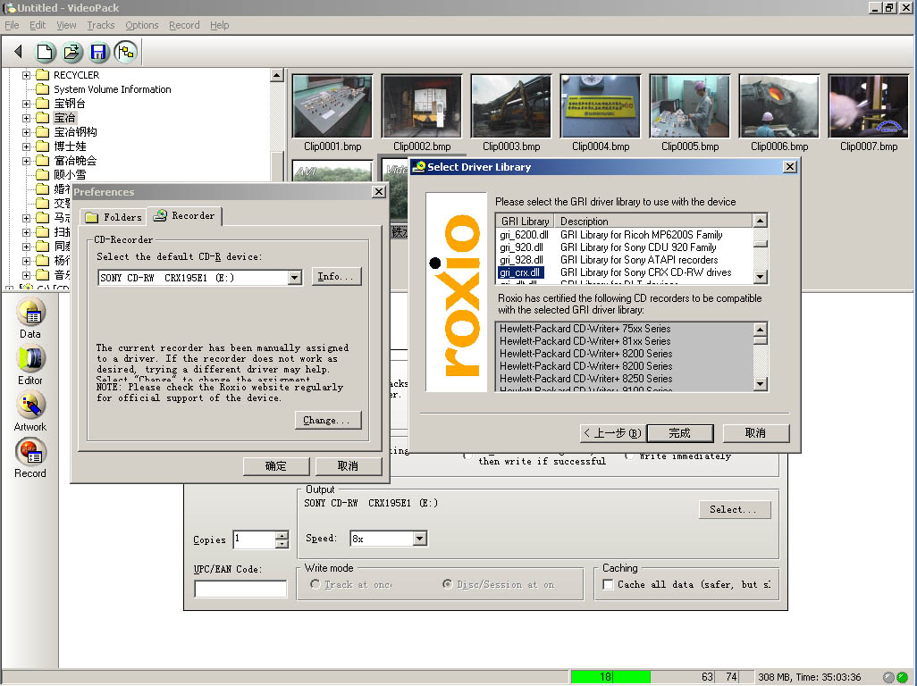Click the RECYCLER folder icon
Image resolution: width=917 pixels, height=686 pixels.
42,75
